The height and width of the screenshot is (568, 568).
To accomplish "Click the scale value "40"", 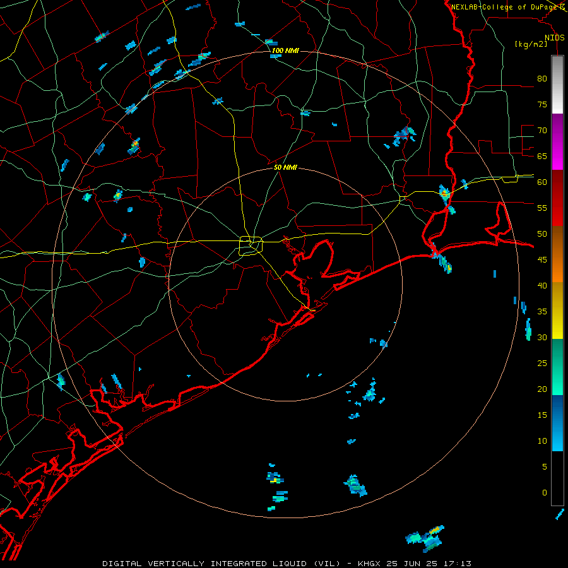I will pos(542,286).
